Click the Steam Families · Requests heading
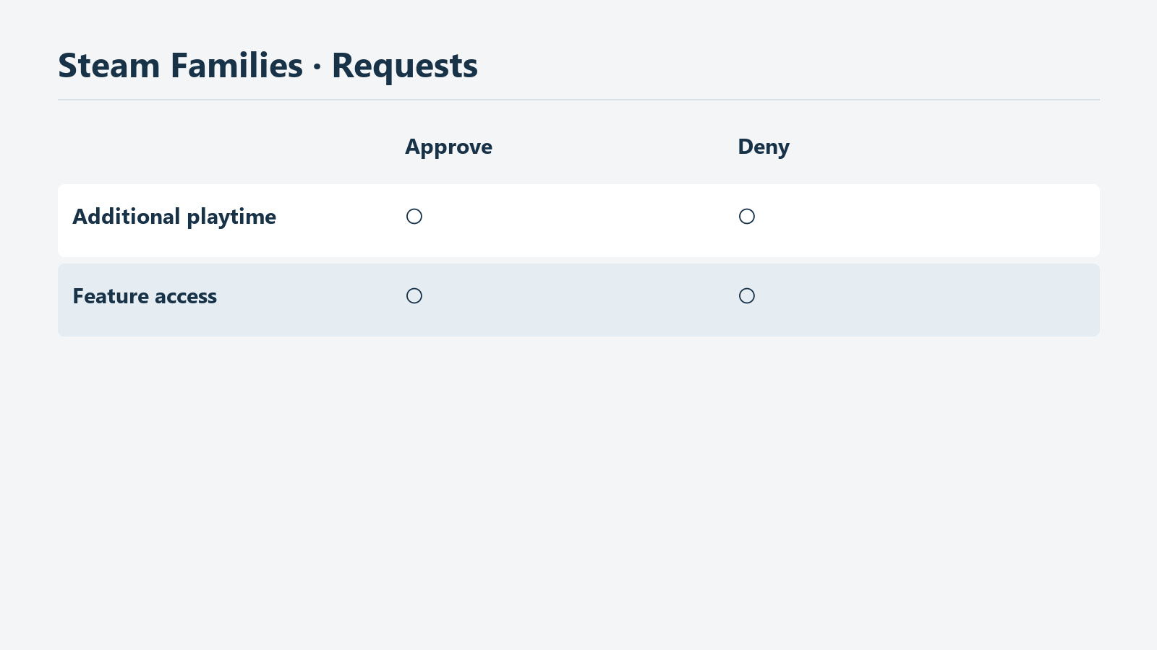Image resolution: width=1157 pixels, height=650 pixels. pyautogui.click(x=268, y=66)
